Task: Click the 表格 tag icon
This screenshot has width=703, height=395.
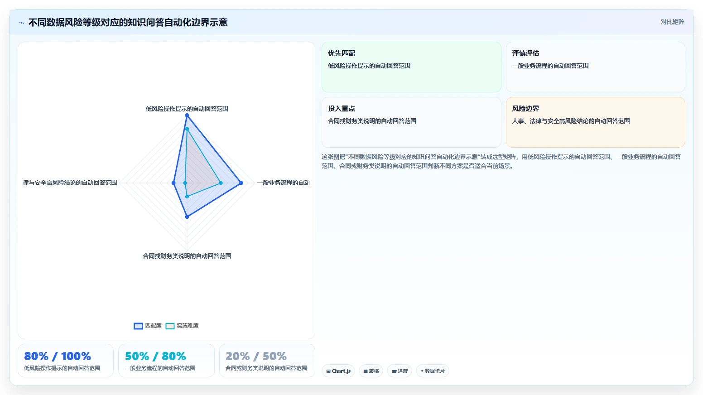Action: tap(366, 371)
